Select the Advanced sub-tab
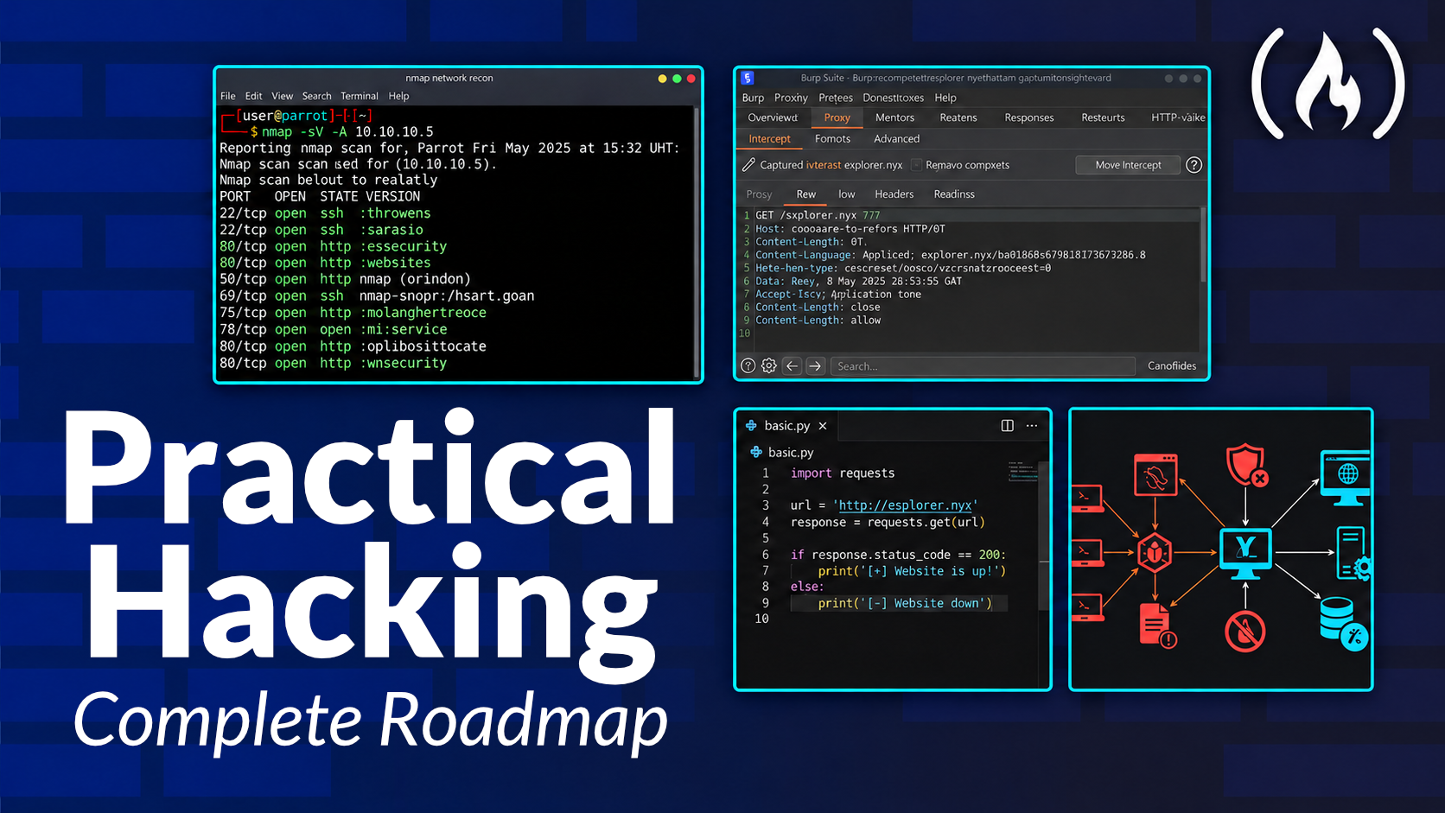Viewport: 1445px width, 813px height. tap(896, 138)
